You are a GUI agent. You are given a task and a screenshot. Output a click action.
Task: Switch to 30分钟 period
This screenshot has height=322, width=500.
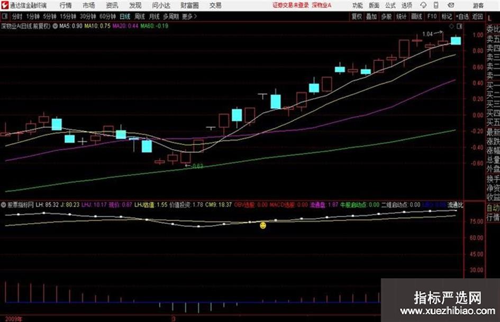coord(88,16)
